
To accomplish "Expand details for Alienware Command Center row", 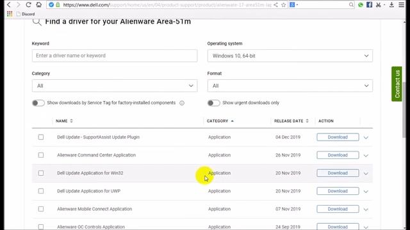I will tap(366, 155).
